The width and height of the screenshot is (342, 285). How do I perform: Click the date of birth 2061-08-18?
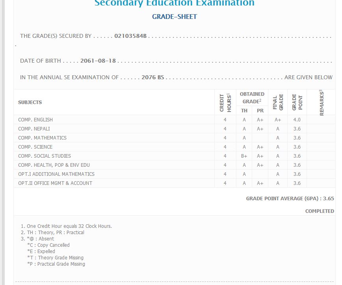pyautogui.click(x=98, y=61)
